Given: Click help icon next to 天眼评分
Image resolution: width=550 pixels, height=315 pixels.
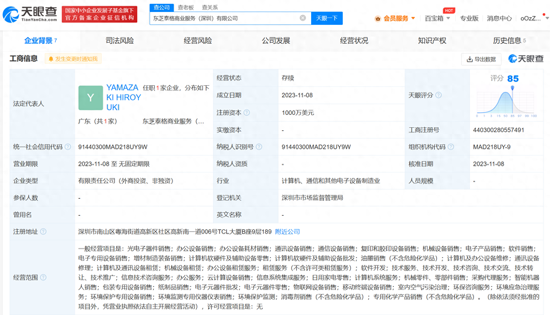Looking at the screenshot, I should coord(438,95).
